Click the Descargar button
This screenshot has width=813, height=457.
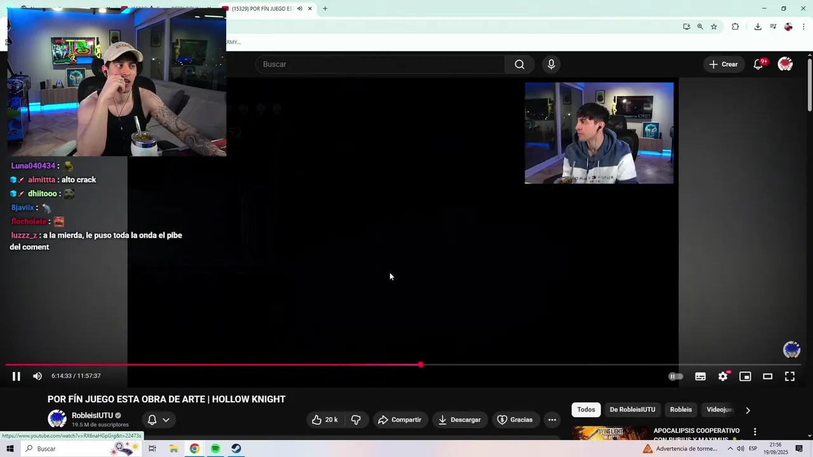459,420
